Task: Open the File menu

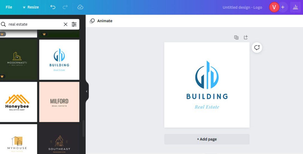Action: [9, 7]
